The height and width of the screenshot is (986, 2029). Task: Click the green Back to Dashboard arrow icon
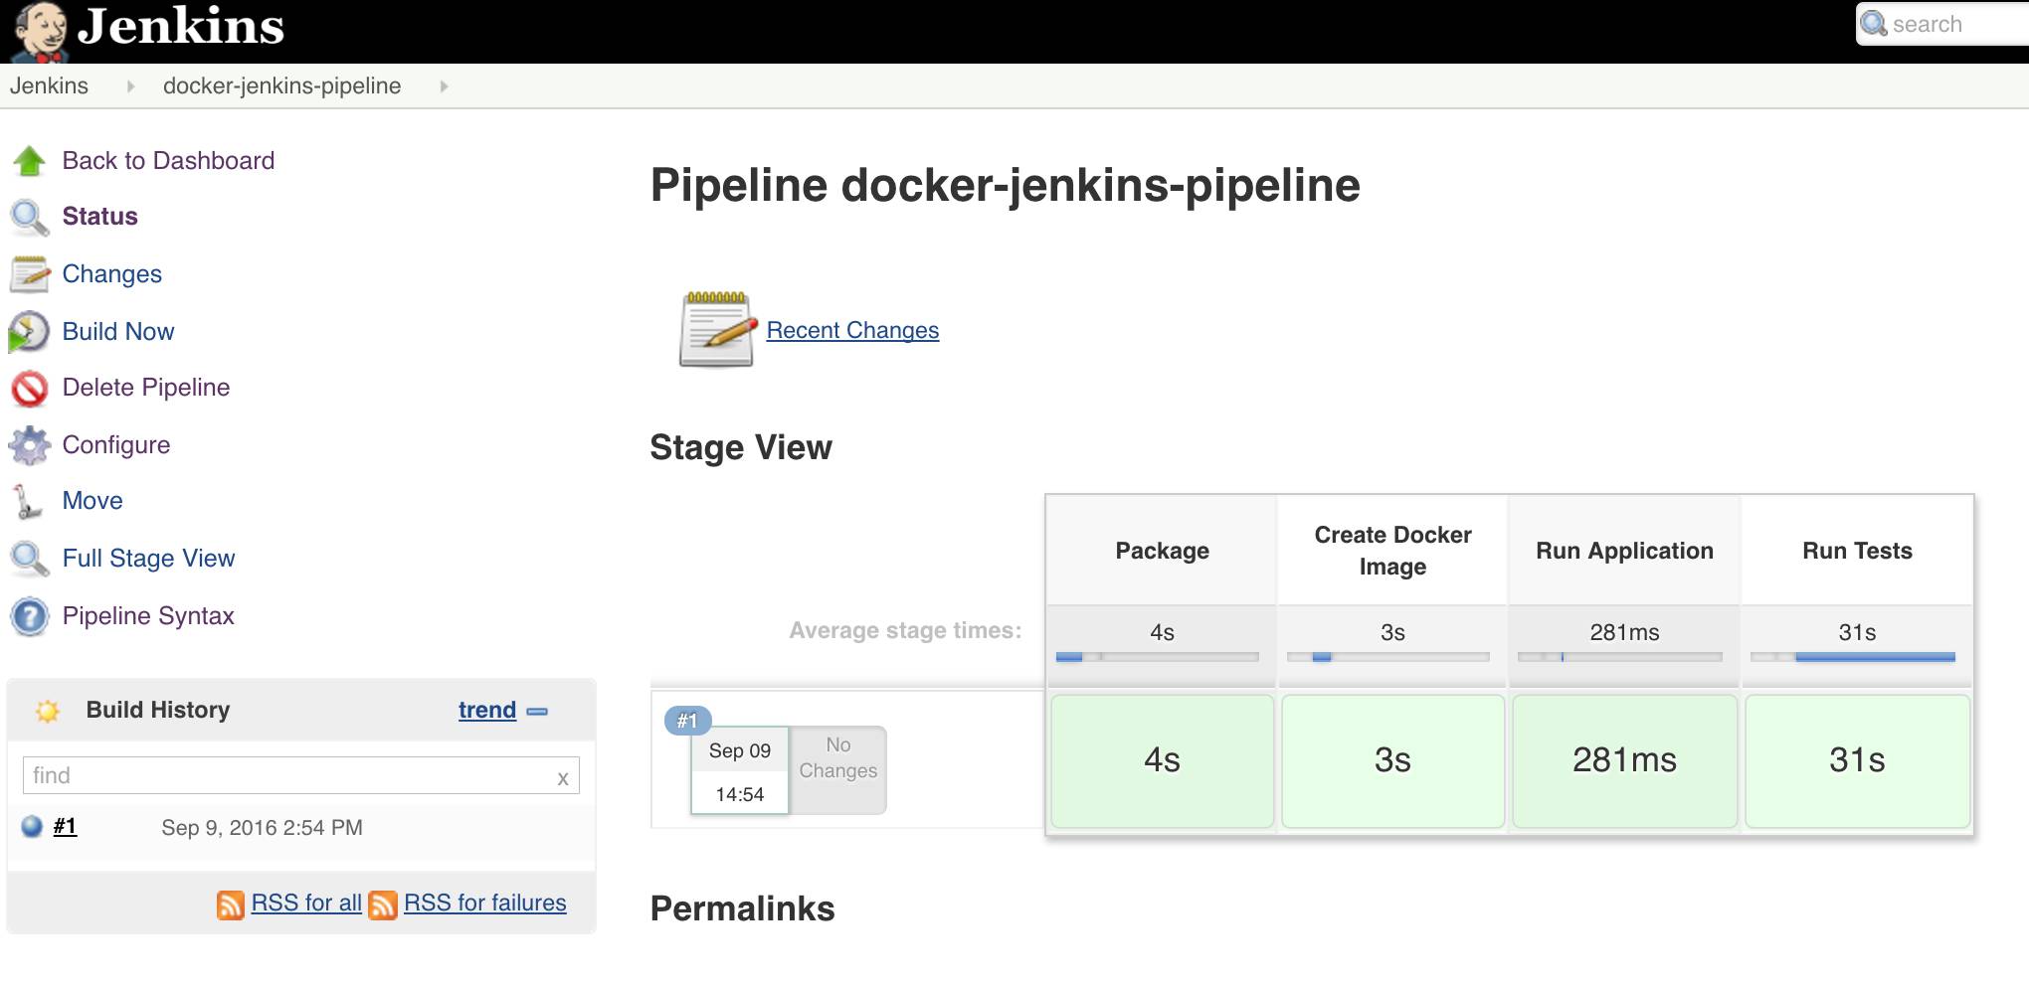[30, 161]
